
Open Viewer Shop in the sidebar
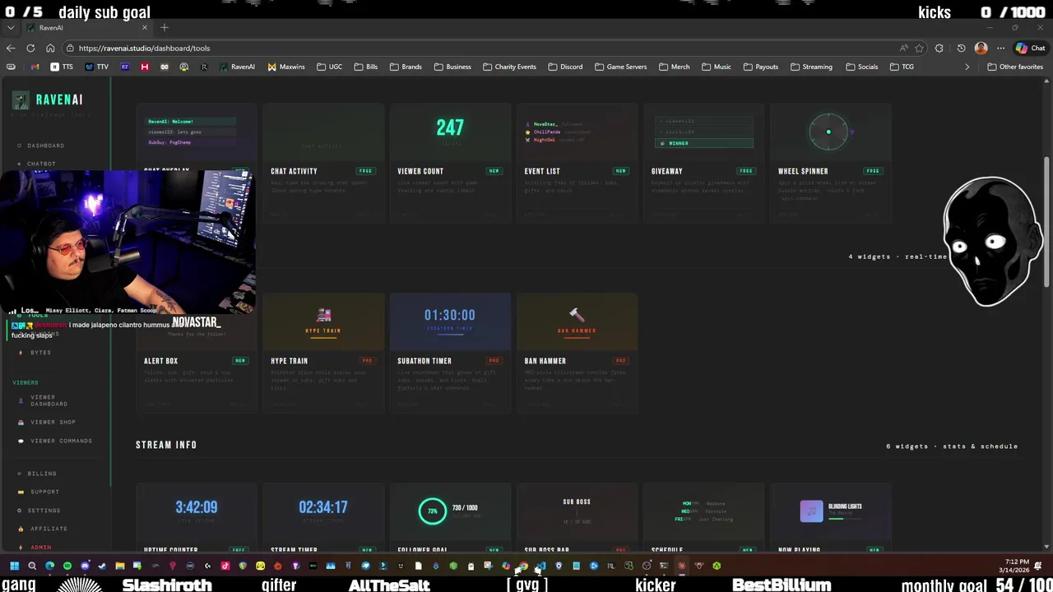52,422
